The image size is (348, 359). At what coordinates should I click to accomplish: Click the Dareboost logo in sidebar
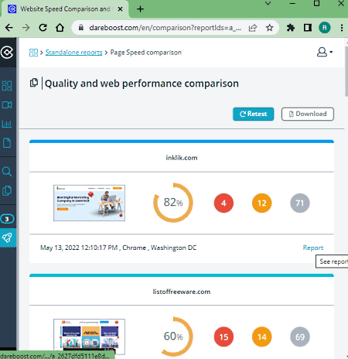(7, 53)
